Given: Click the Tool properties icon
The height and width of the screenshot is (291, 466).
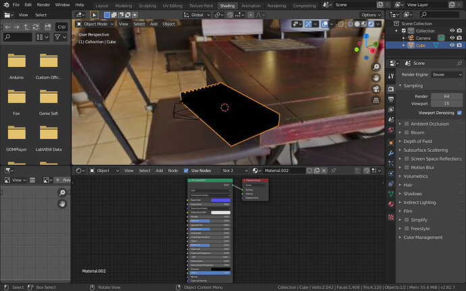Looking at the screenshot, I should click(x=391, y=76).
